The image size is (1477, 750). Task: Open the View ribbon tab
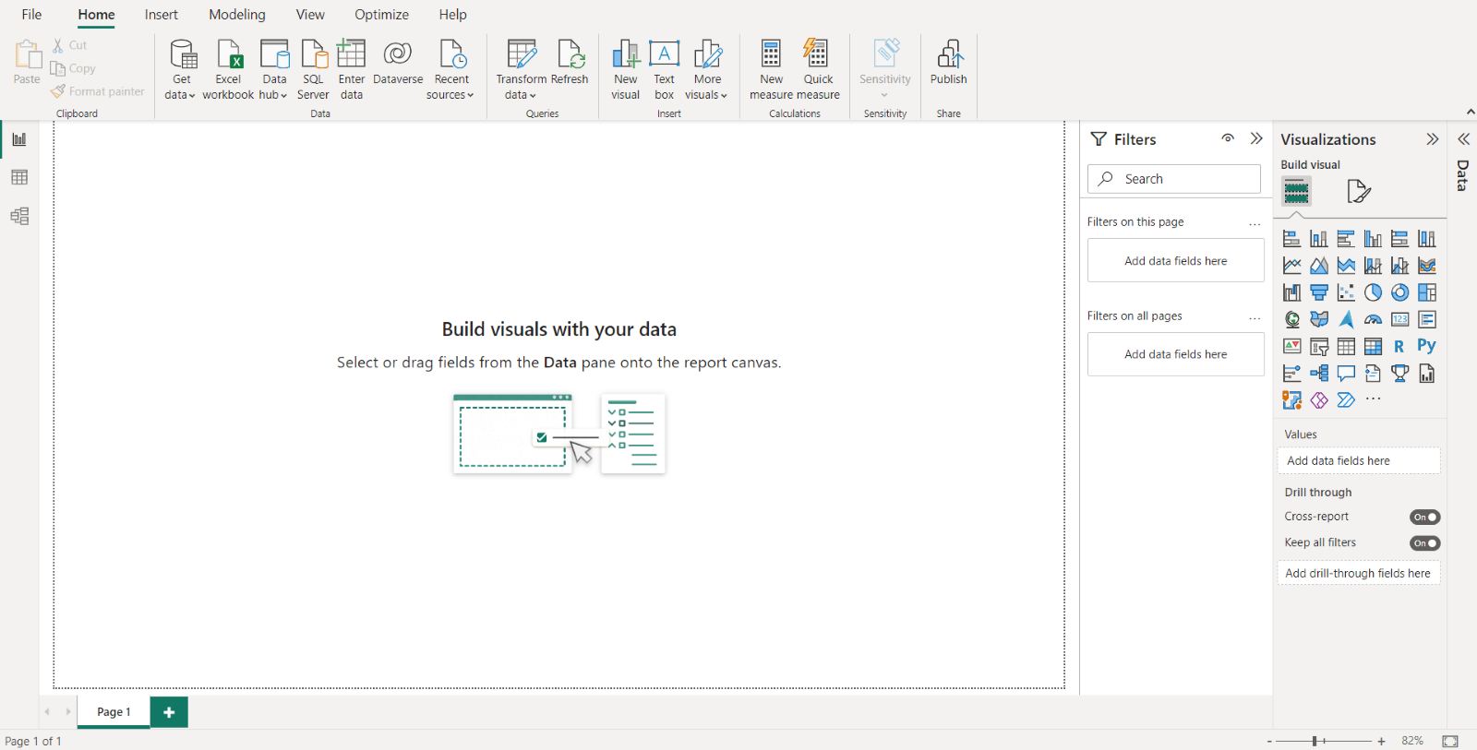tap(310, 15)
